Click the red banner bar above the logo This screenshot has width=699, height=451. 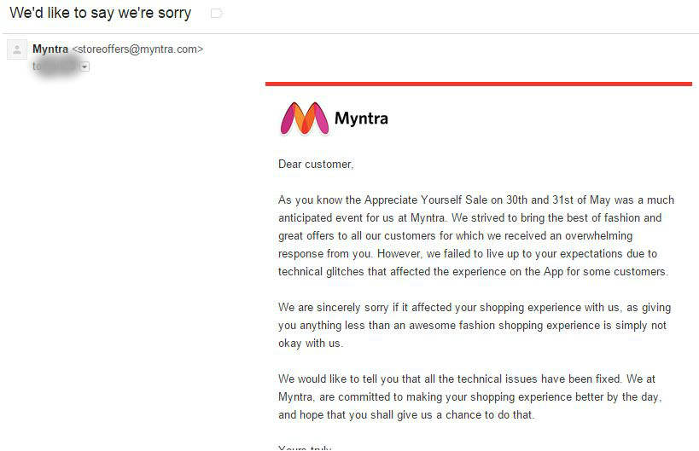coord(478,84)
